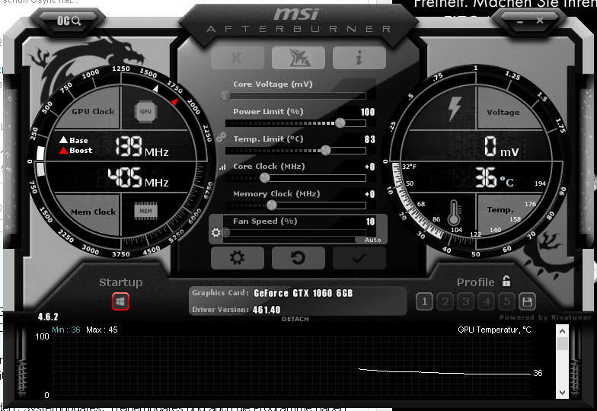
Task: Click the Temp. Limit slider handle
Action: point(326,151)
